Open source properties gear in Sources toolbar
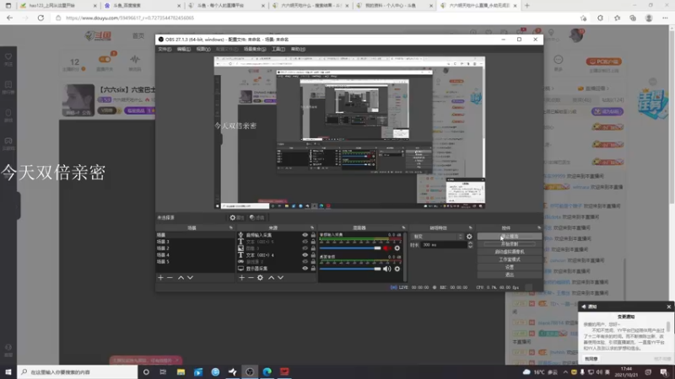Image resolution: width=675 pixels, height=379 pixels. pyautogui.click(x=260, y=278)
